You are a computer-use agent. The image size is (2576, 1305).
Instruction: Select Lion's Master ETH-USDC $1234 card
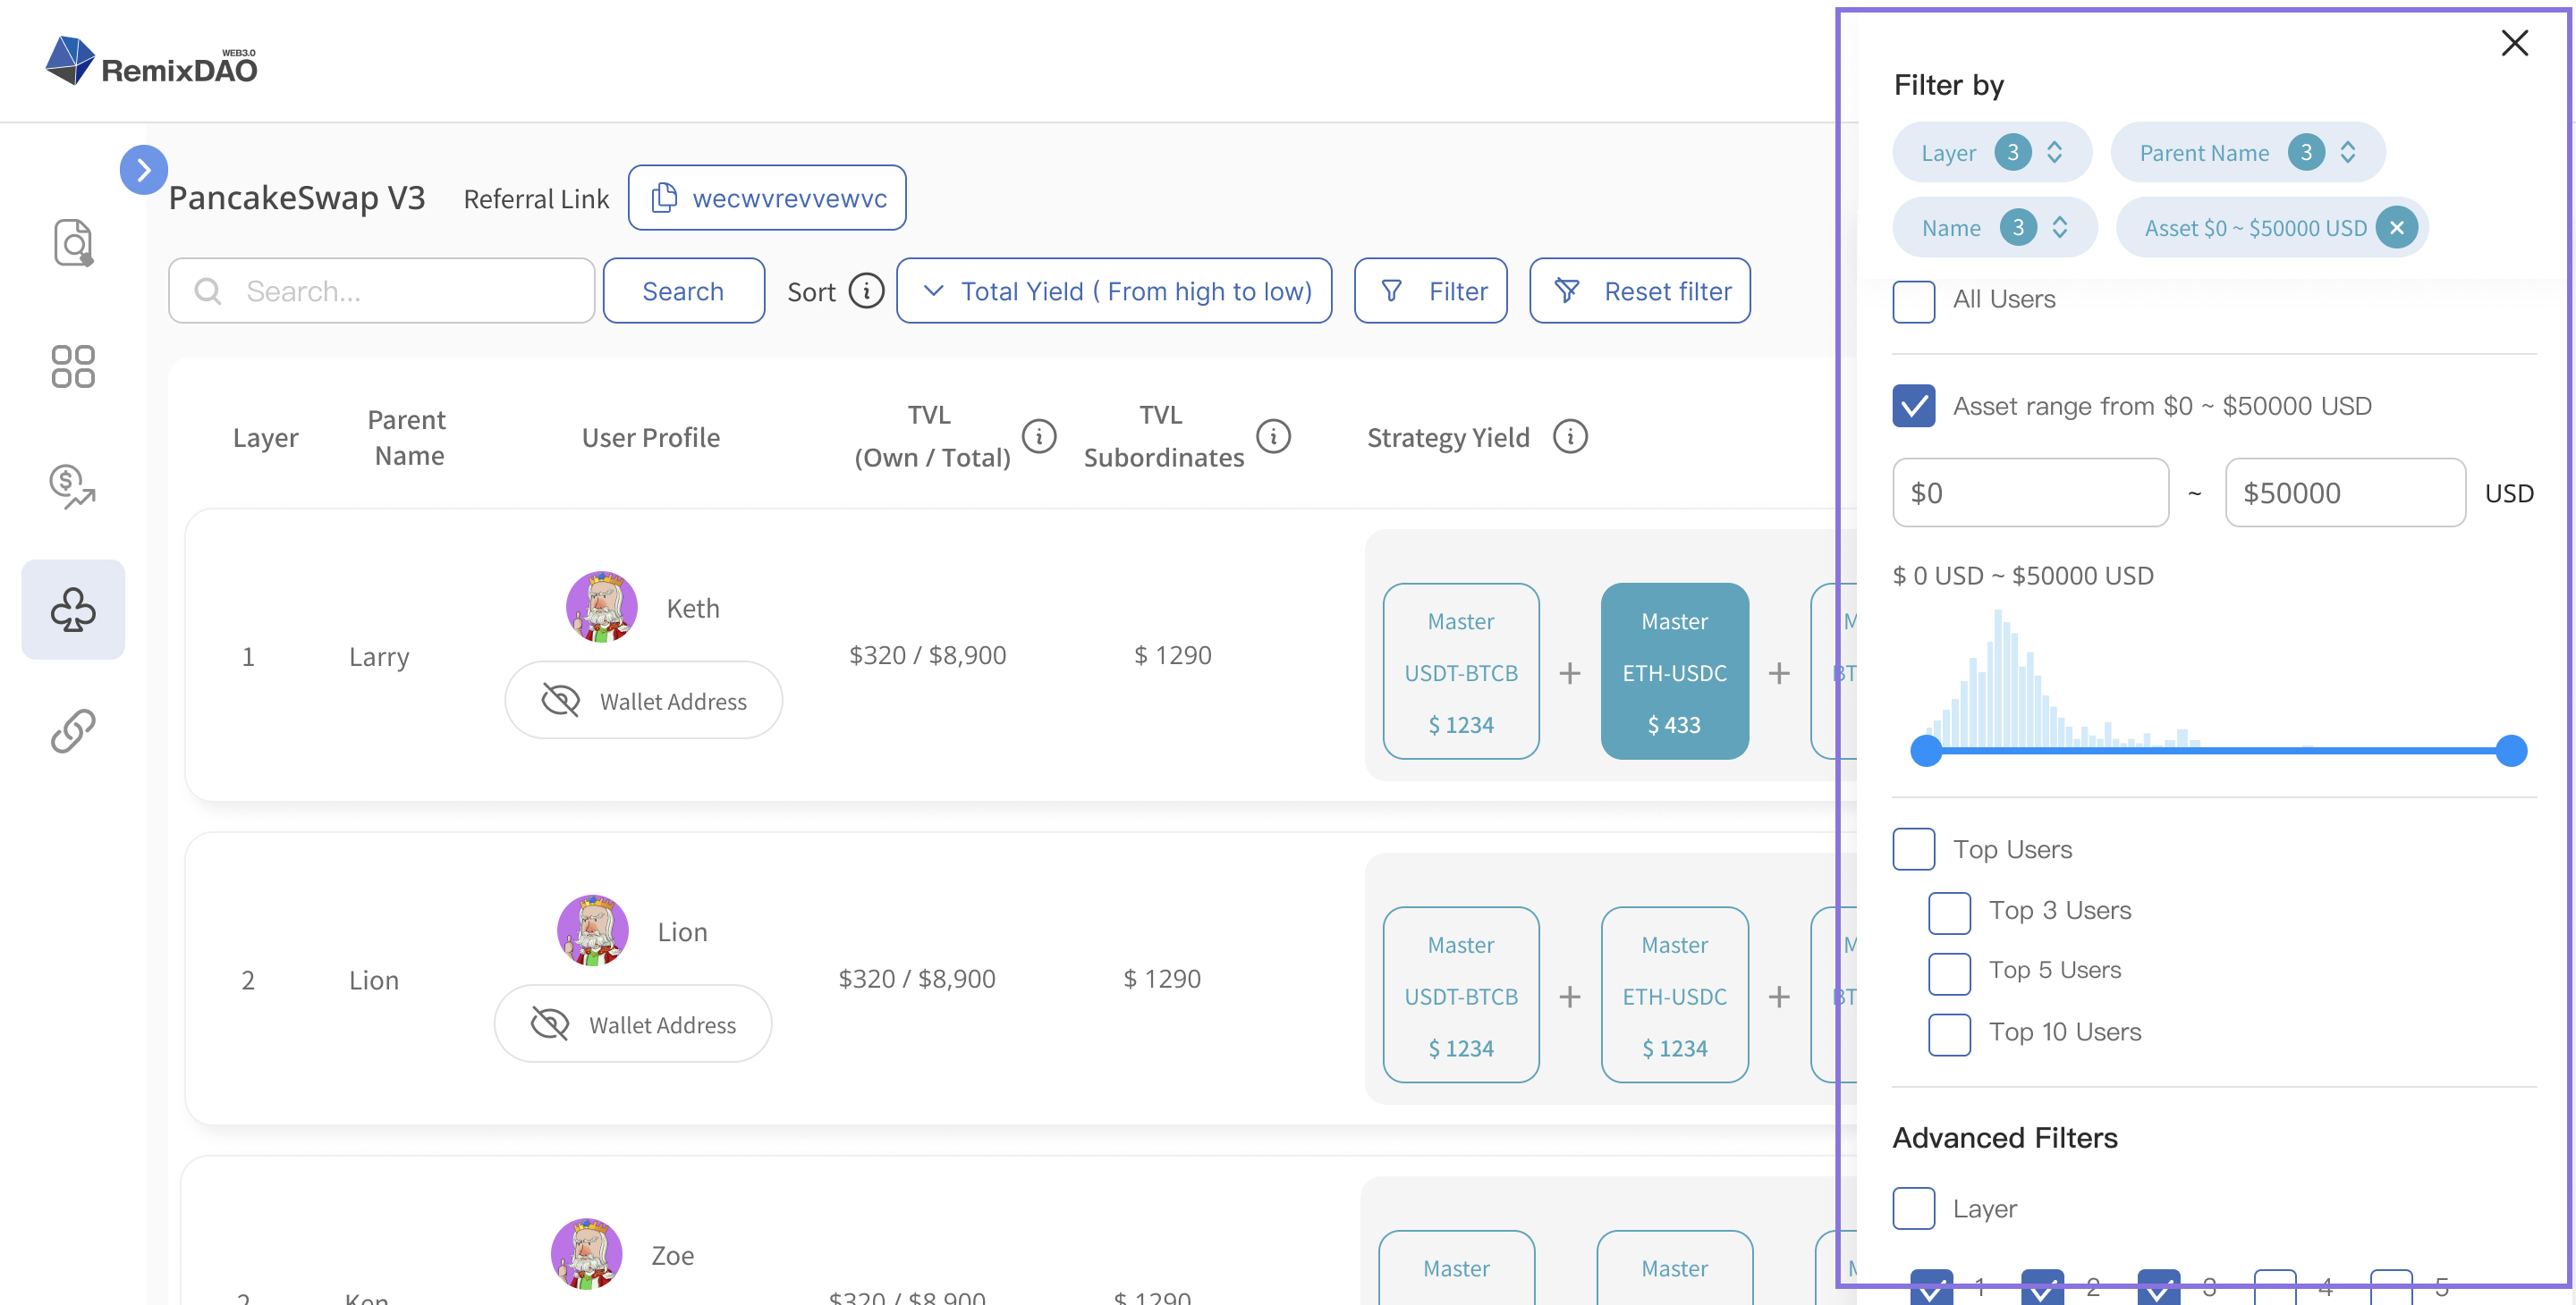(x=1675, y=995)
